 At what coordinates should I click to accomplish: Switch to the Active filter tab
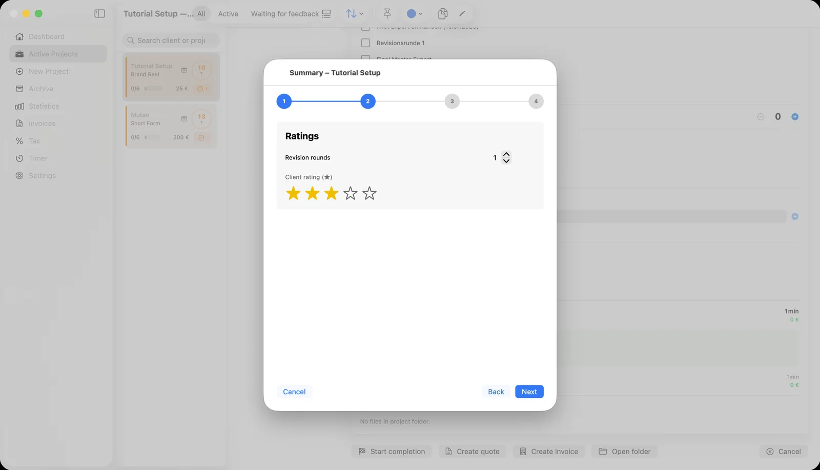tap(228, 14)
